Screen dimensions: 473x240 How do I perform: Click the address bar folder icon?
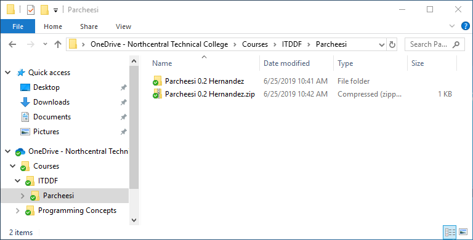[73, 44]
